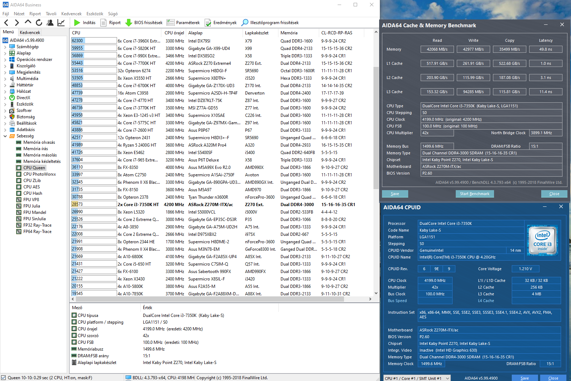Click the L4 Cache link in CPUID

(486, 301)
